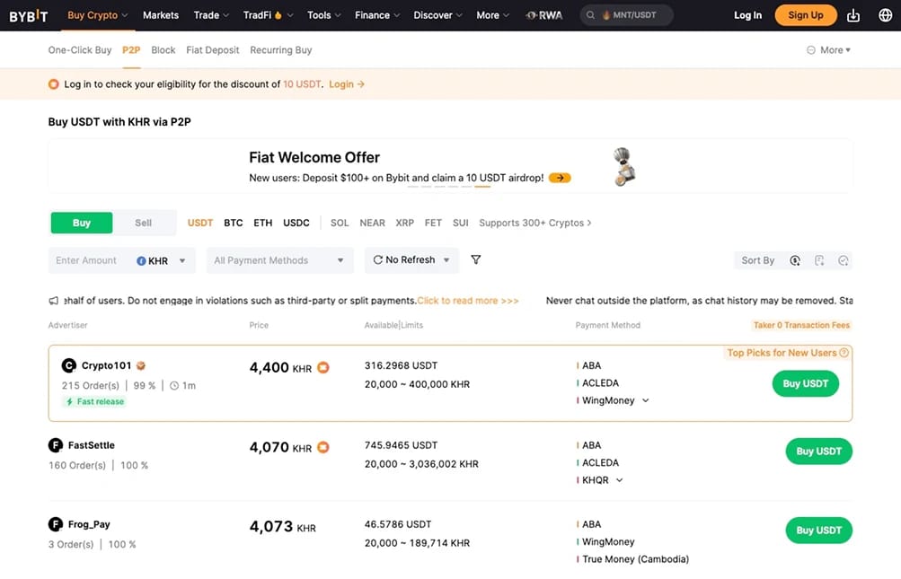Click the announcement megaphone icon

tap(53, 301)
